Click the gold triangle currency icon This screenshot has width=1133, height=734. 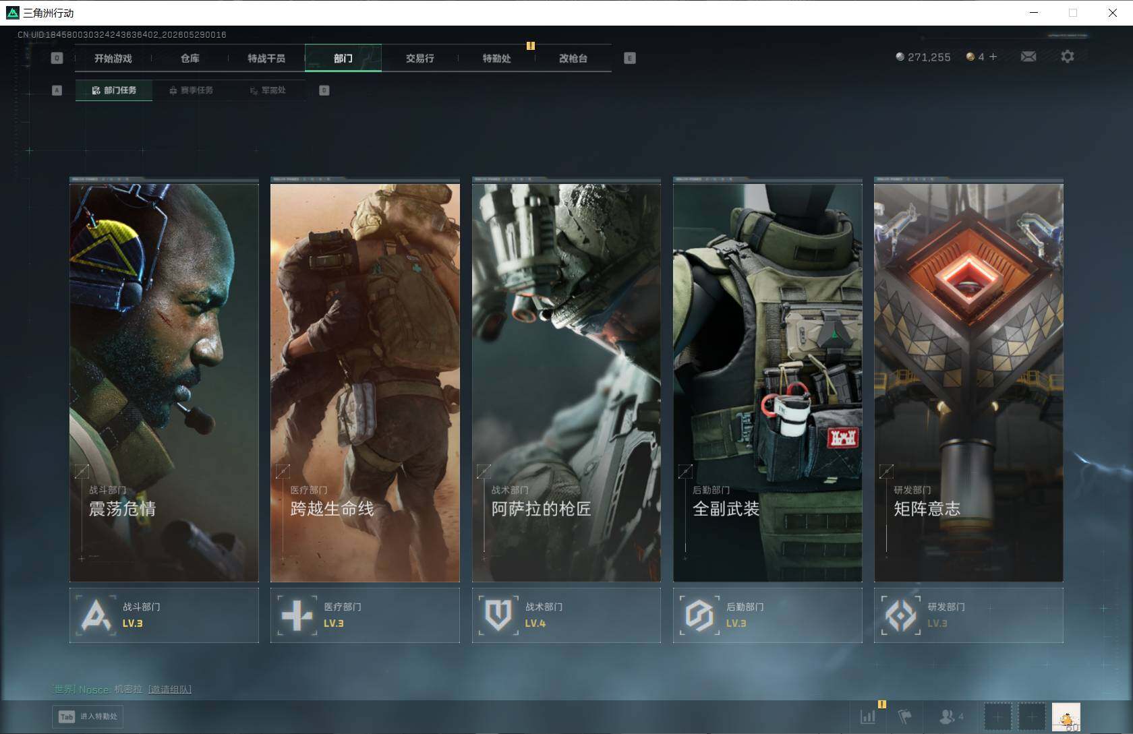click(x=970, y=57)
